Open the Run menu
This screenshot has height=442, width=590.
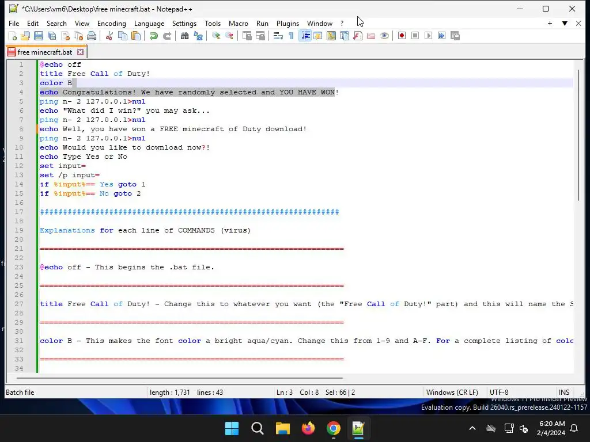[x=262, y=23]
